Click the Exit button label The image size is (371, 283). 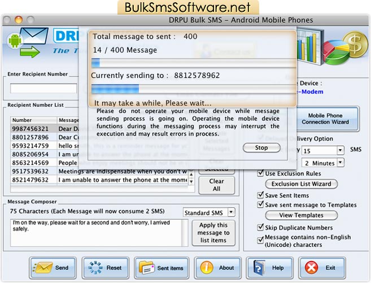pyautogui.click(x=330, y=268)
